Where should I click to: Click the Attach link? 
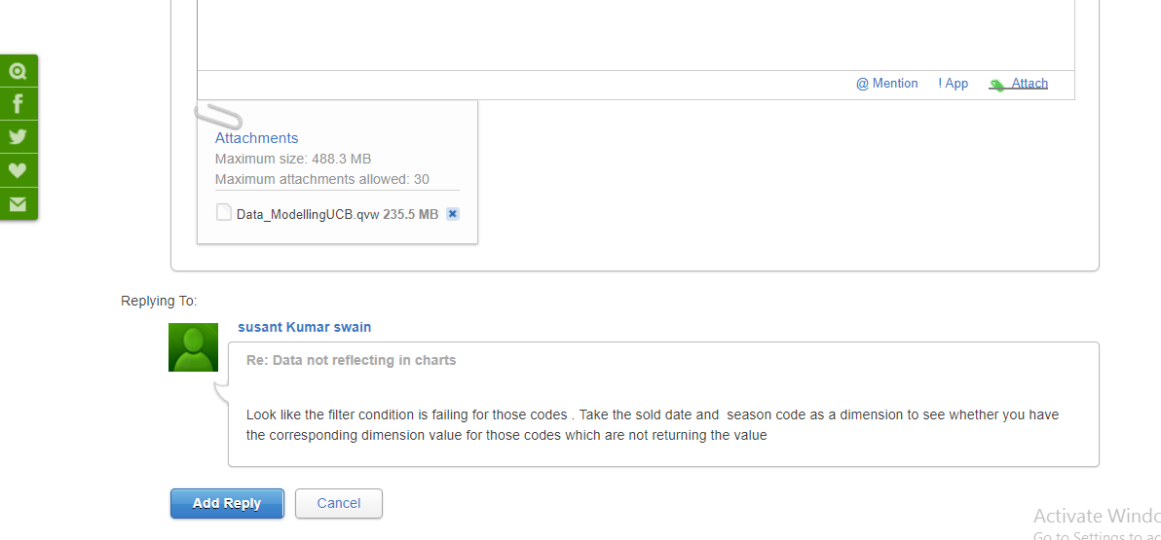1030,84
